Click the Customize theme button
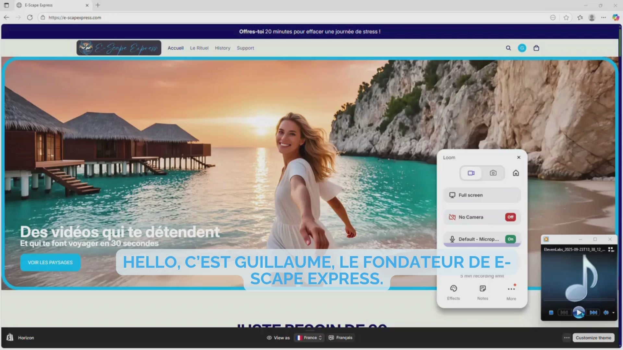The width and height of the screenshot is (623, 350). click(593, 338)
